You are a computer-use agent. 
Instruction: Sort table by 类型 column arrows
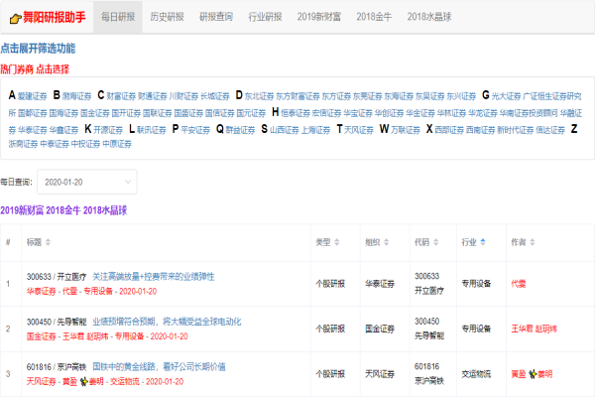coord(336,242)
